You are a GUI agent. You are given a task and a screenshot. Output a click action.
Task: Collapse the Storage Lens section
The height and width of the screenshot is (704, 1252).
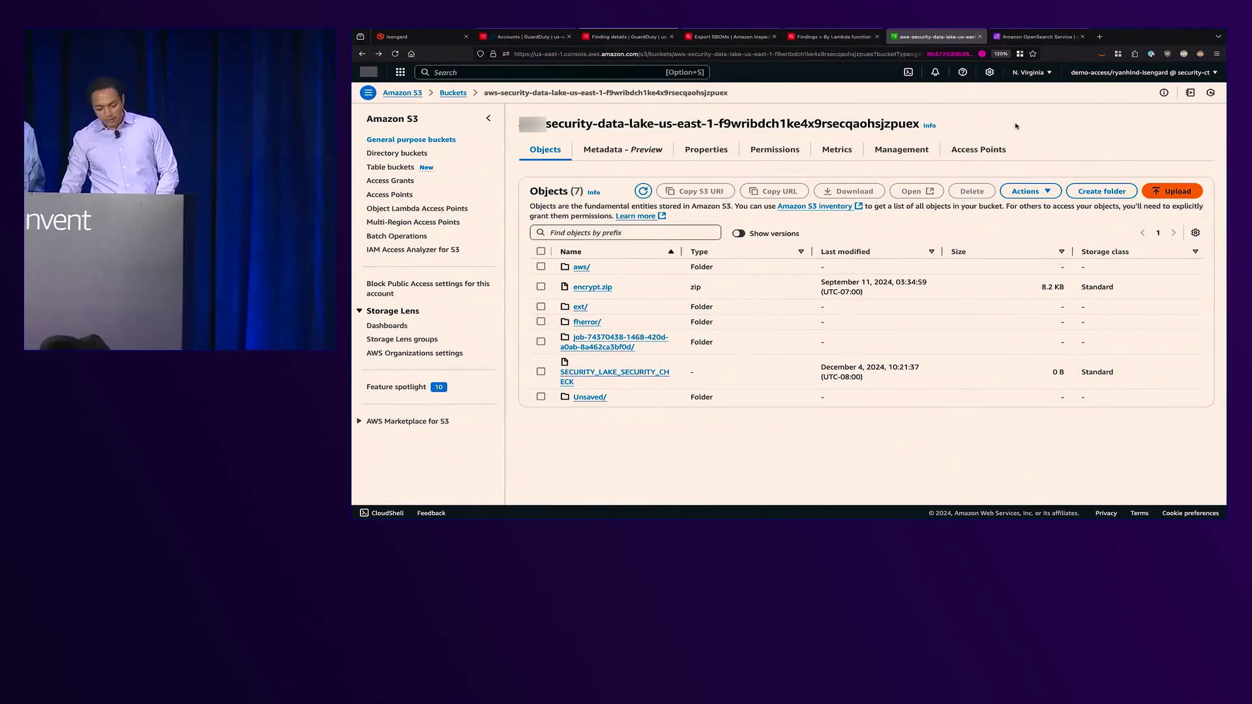click(359, 311)
